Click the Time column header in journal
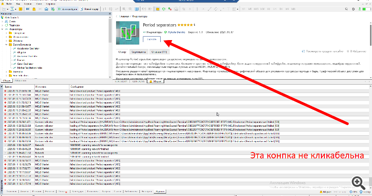This screenshot has width=372, height=196. click(x=19, y=87)
